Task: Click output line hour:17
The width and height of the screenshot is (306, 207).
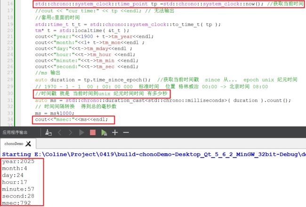Action: 15,182
